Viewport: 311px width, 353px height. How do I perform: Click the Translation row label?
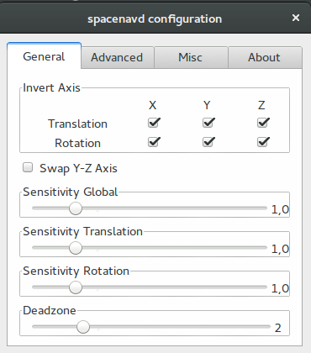[77, 124]
